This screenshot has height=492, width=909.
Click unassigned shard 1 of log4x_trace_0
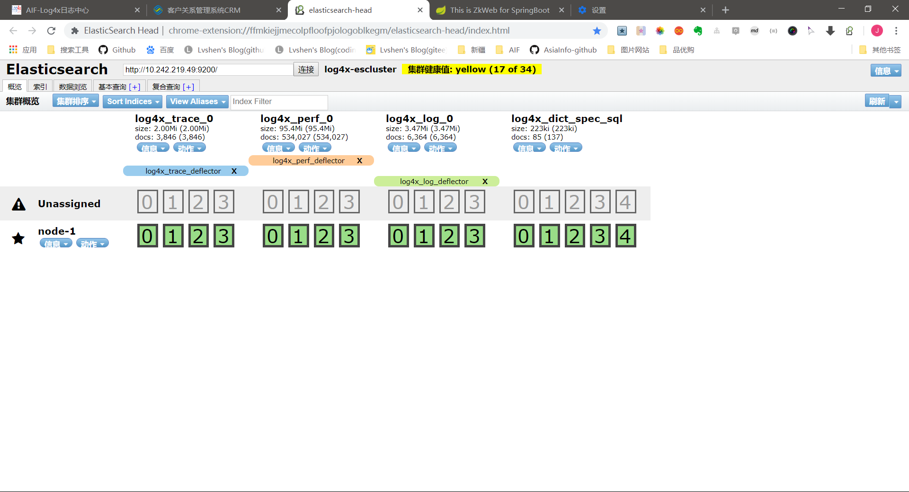(173, 202)
